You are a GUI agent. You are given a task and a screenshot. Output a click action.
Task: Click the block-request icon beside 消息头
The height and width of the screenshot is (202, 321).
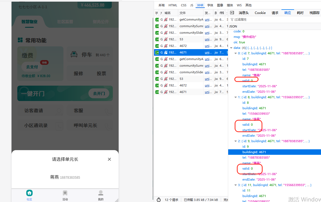(232, 13)
